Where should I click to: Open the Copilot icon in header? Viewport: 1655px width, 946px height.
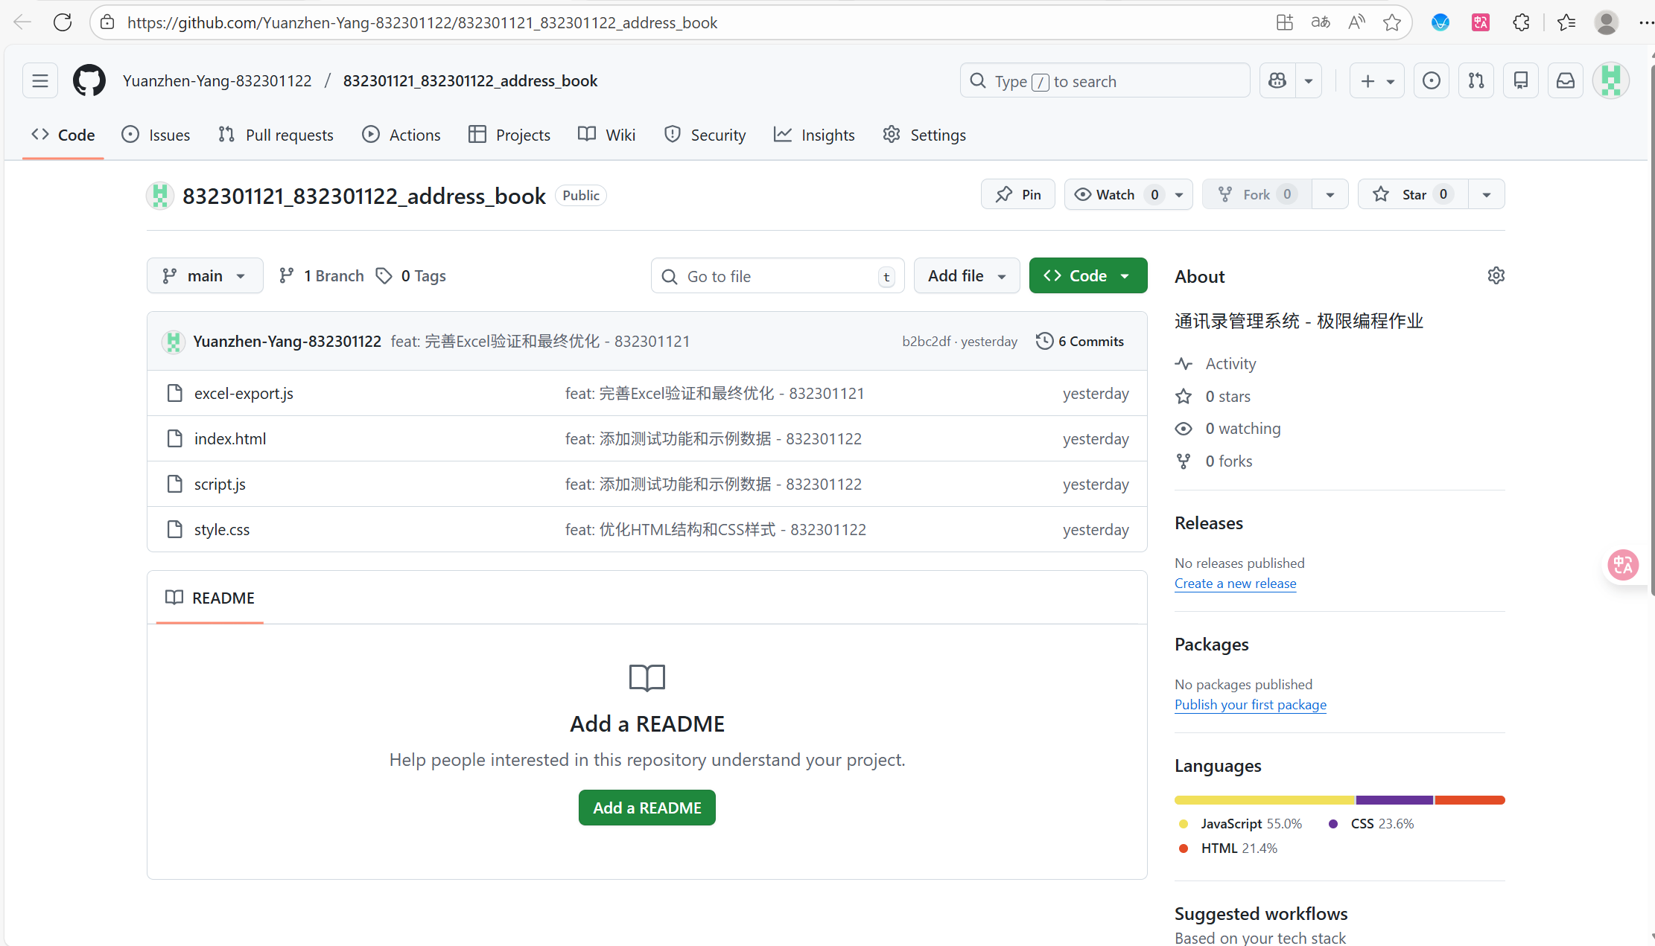pyautogui.click(x=1277, y=80)
